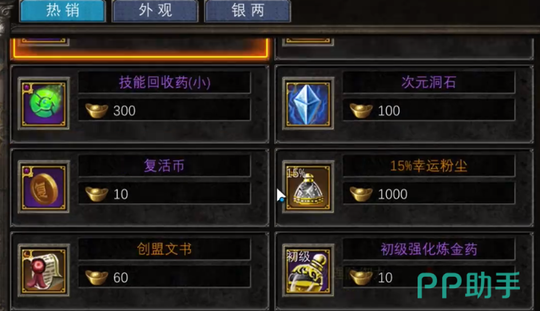This screenshot has height=311, width=540.
Task: Click the green skill recovery potion icon
Action: [43, 103]
